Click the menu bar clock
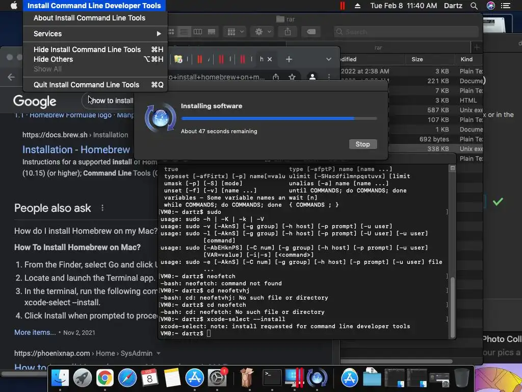Screen dimensions: 522x392 coord(404,6)
